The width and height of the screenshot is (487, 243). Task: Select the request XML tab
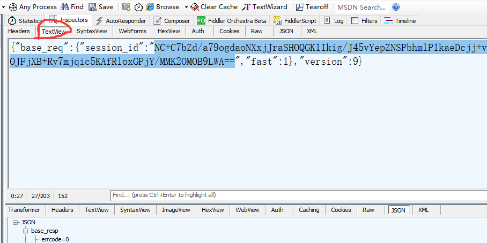[x=312, y=31]
